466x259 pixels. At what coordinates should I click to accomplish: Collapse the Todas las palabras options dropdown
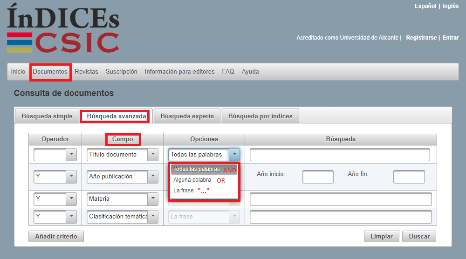[x=204, y=155]
